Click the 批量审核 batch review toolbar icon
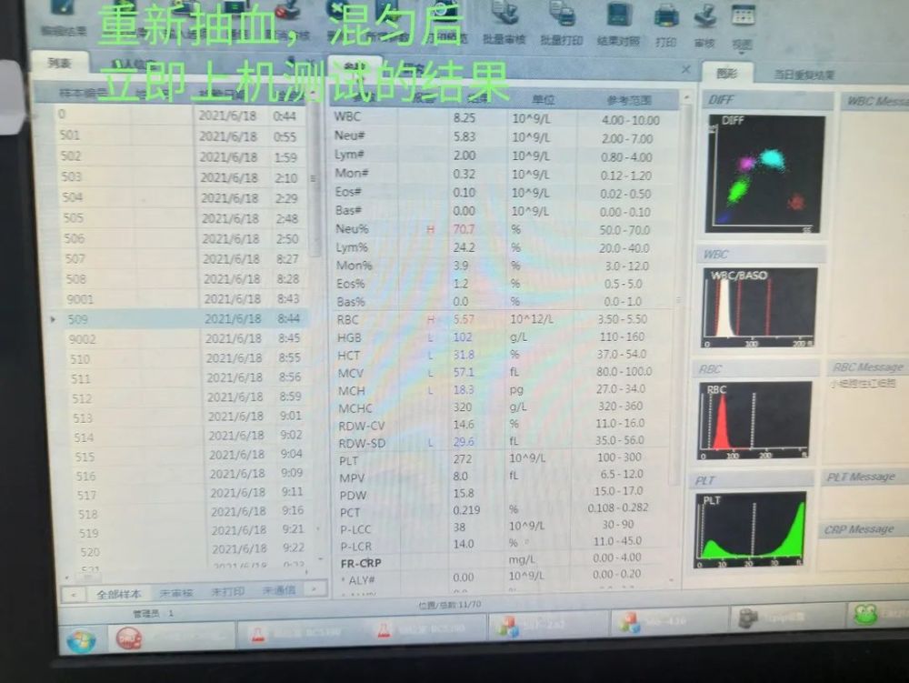909x683 pixels. click(504, 24)
